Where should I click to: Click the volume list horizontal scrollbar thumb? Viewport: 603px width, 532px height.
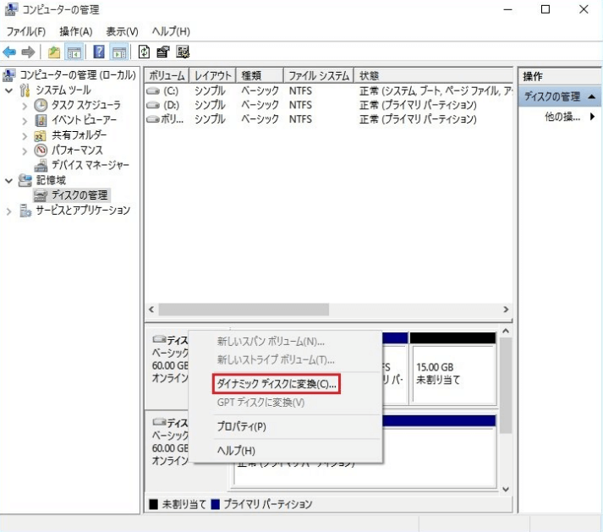tap(244, 310)
